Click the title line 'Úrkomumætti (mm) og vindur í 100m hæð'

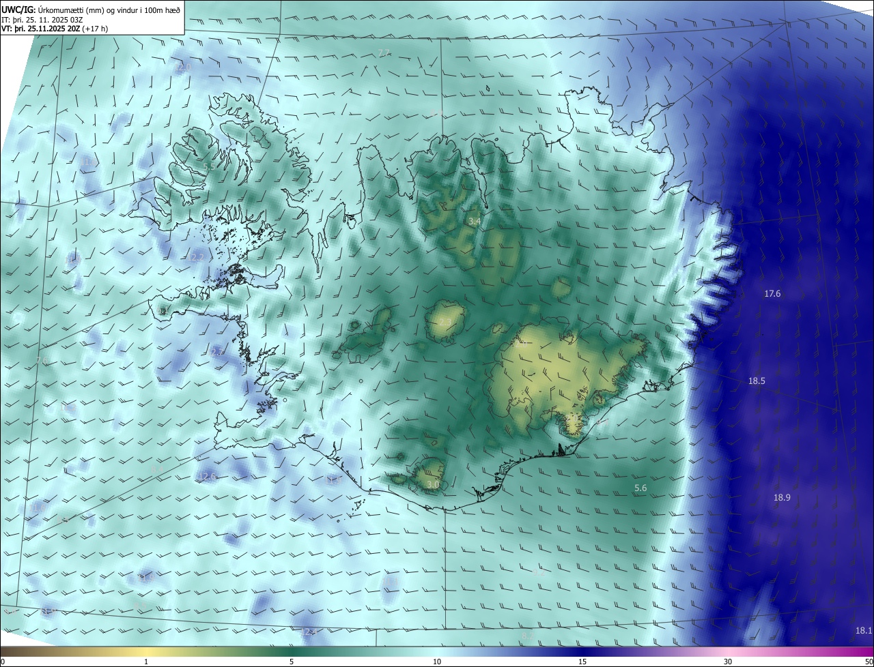point(109,10)
